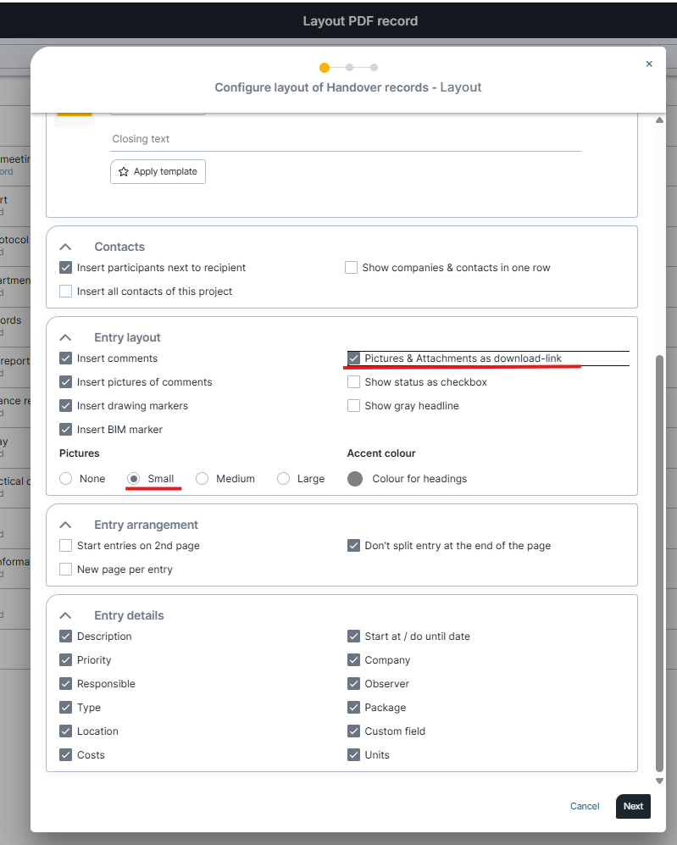Viewport: 677px width, 845px height.
Task: Collapse the Entry arrangement section
Action: coord(66,525)
